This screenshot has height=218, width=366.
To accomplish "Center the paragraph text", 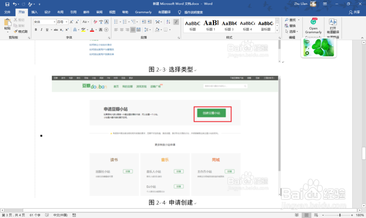I will coord(122,30).
